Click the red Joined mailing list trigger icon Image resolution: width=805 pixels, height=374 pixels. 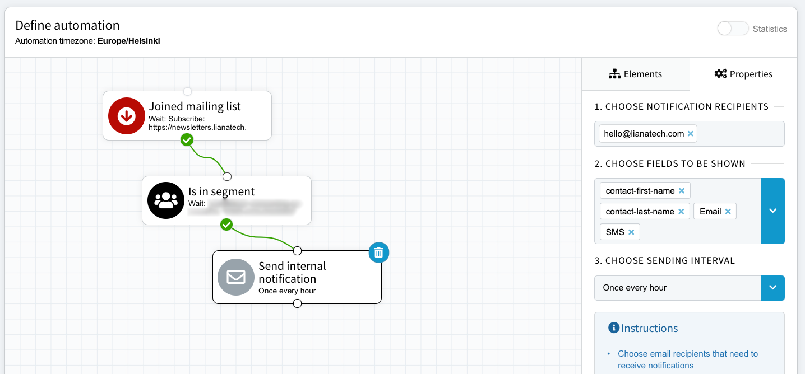(126, 116)
